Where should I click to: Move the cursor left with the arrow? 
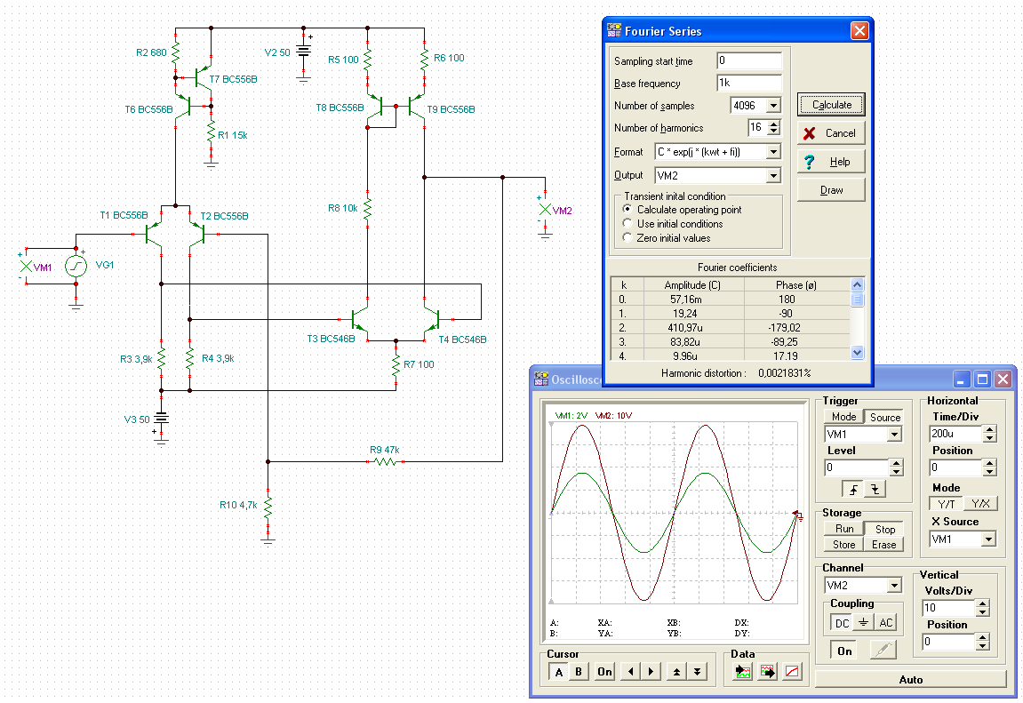(x=630, y=672)
